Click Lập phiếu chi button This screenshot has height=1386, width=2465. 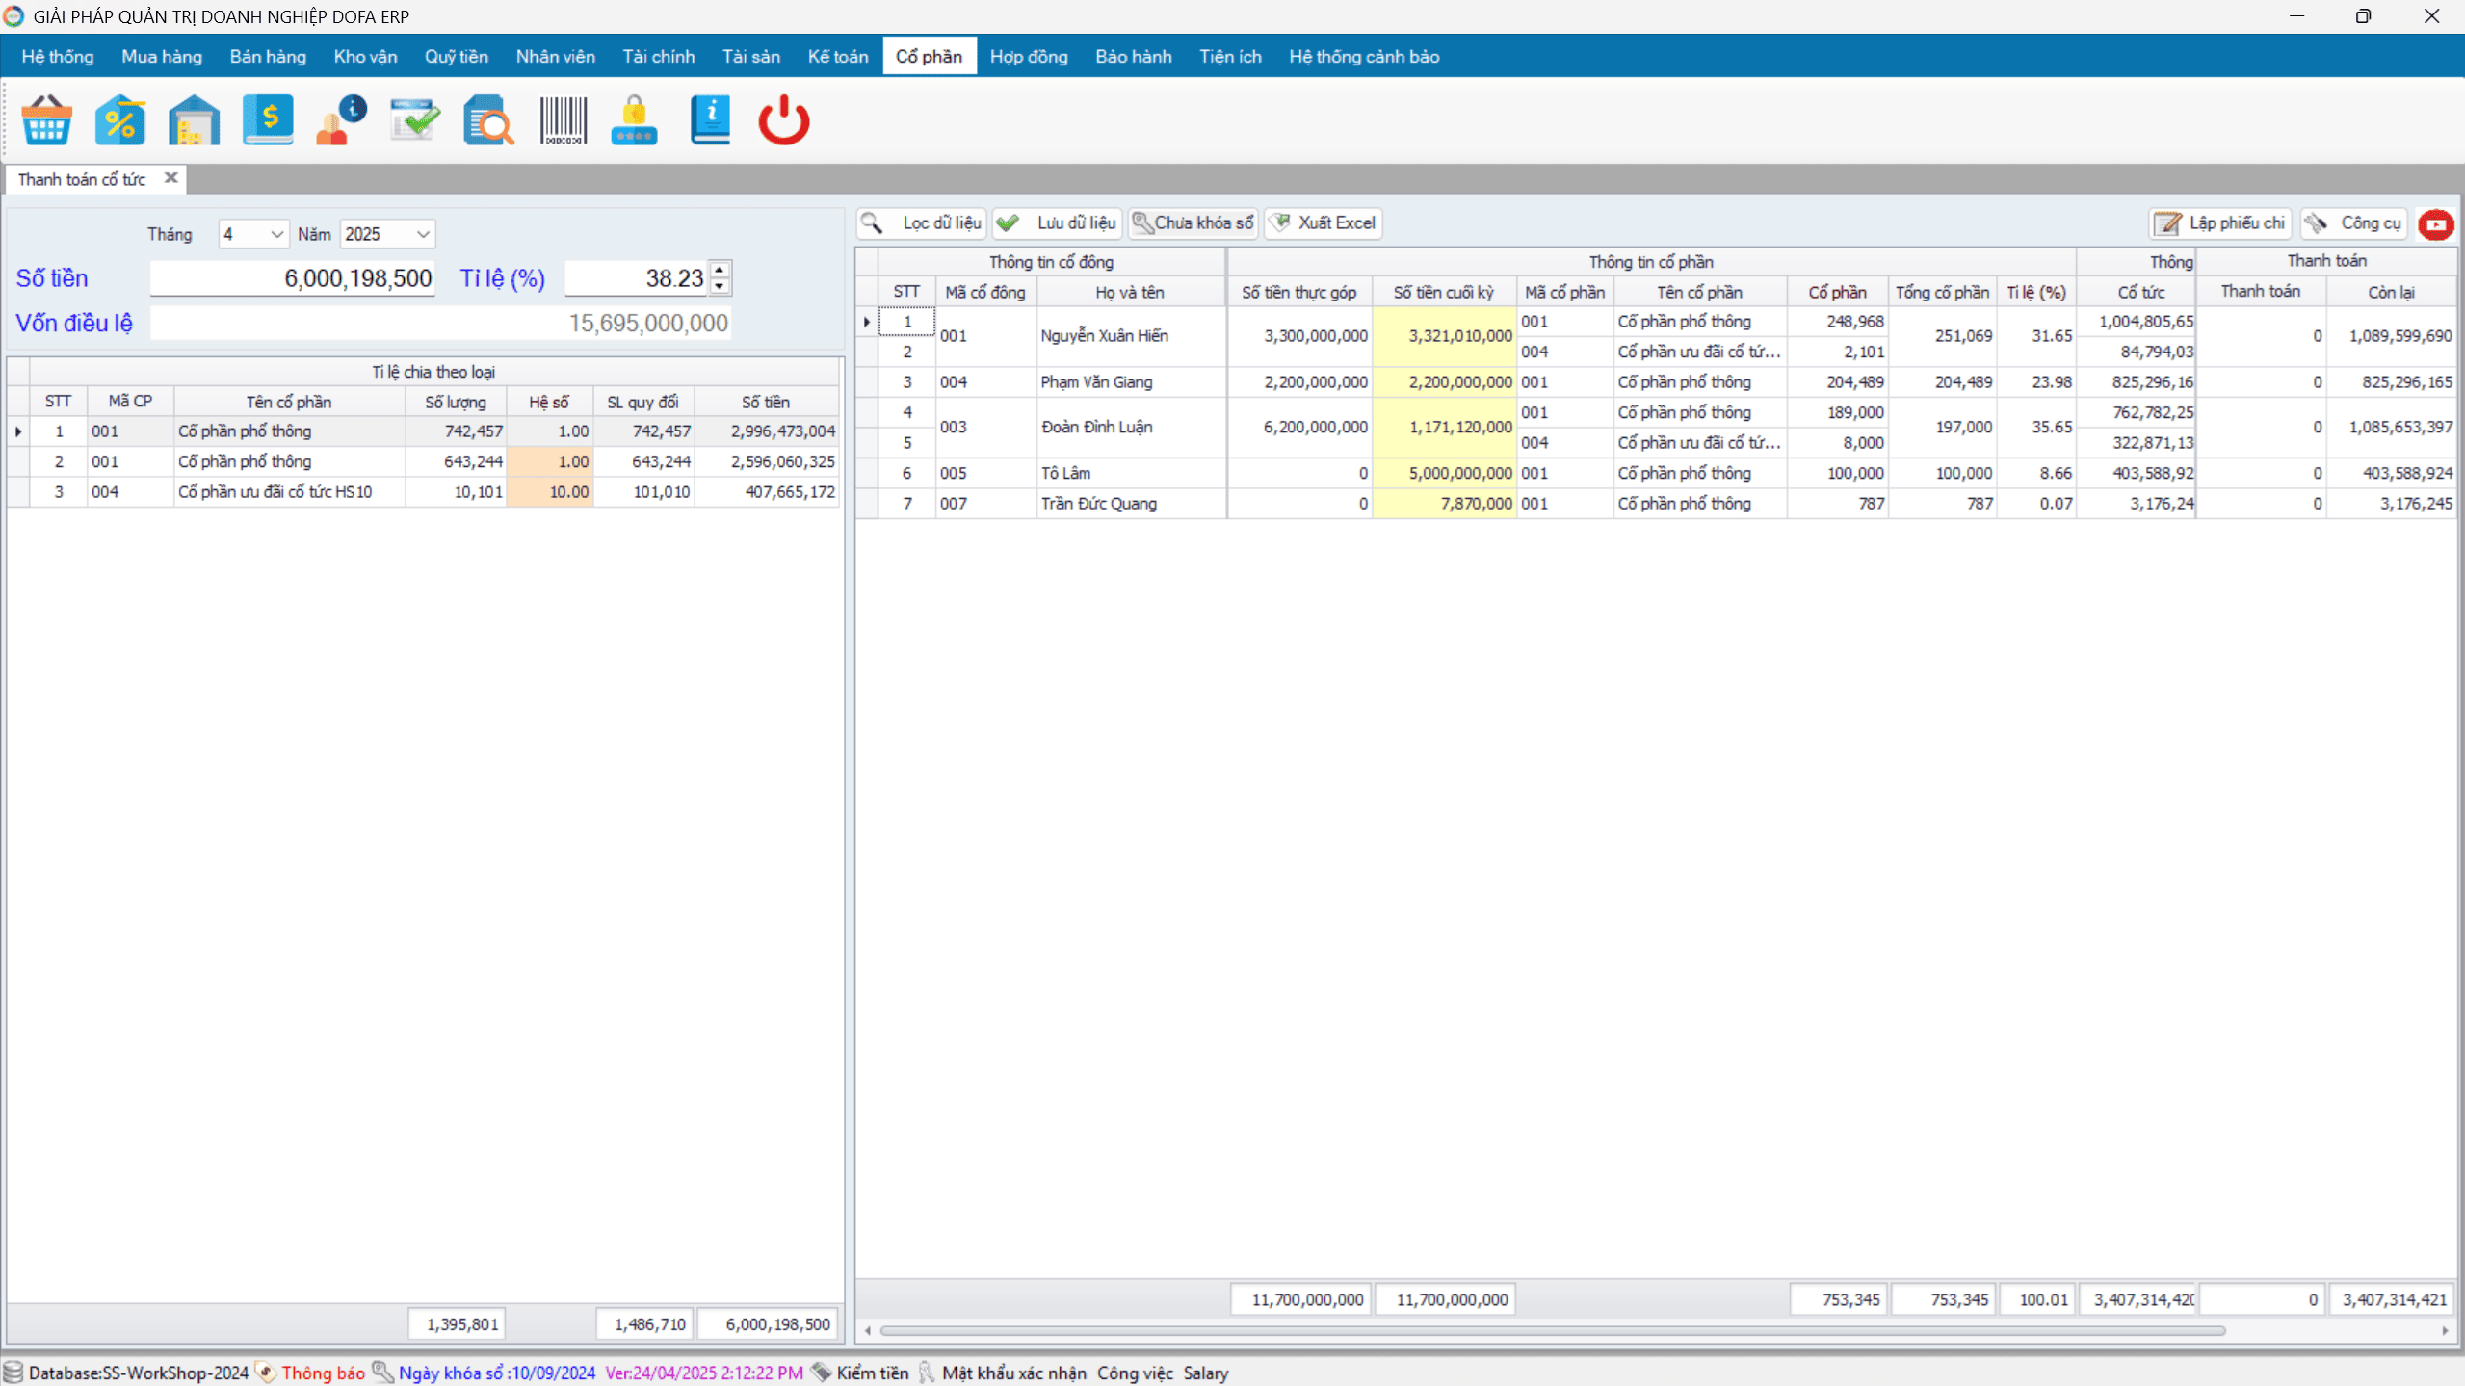click(x=2220, y=223)
